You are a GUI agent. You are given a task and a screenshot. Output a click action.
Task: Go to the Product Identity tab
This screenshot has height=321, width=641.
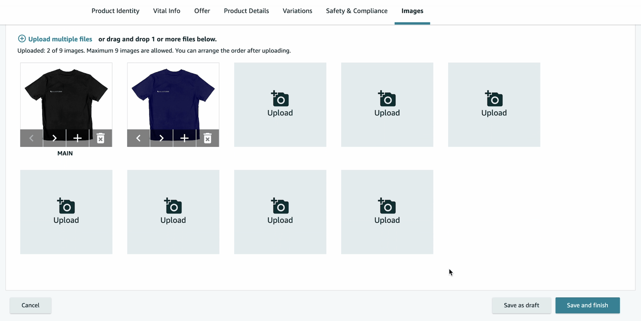(x=115, y=11)
